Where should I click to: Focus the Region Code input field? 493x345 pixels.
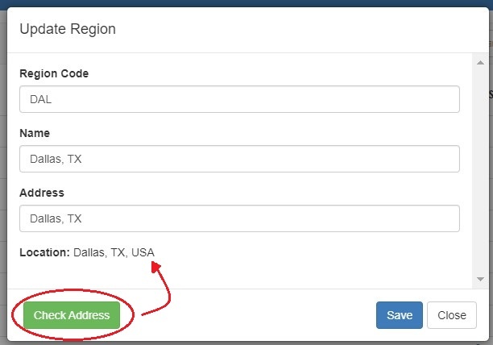[239, 99]
